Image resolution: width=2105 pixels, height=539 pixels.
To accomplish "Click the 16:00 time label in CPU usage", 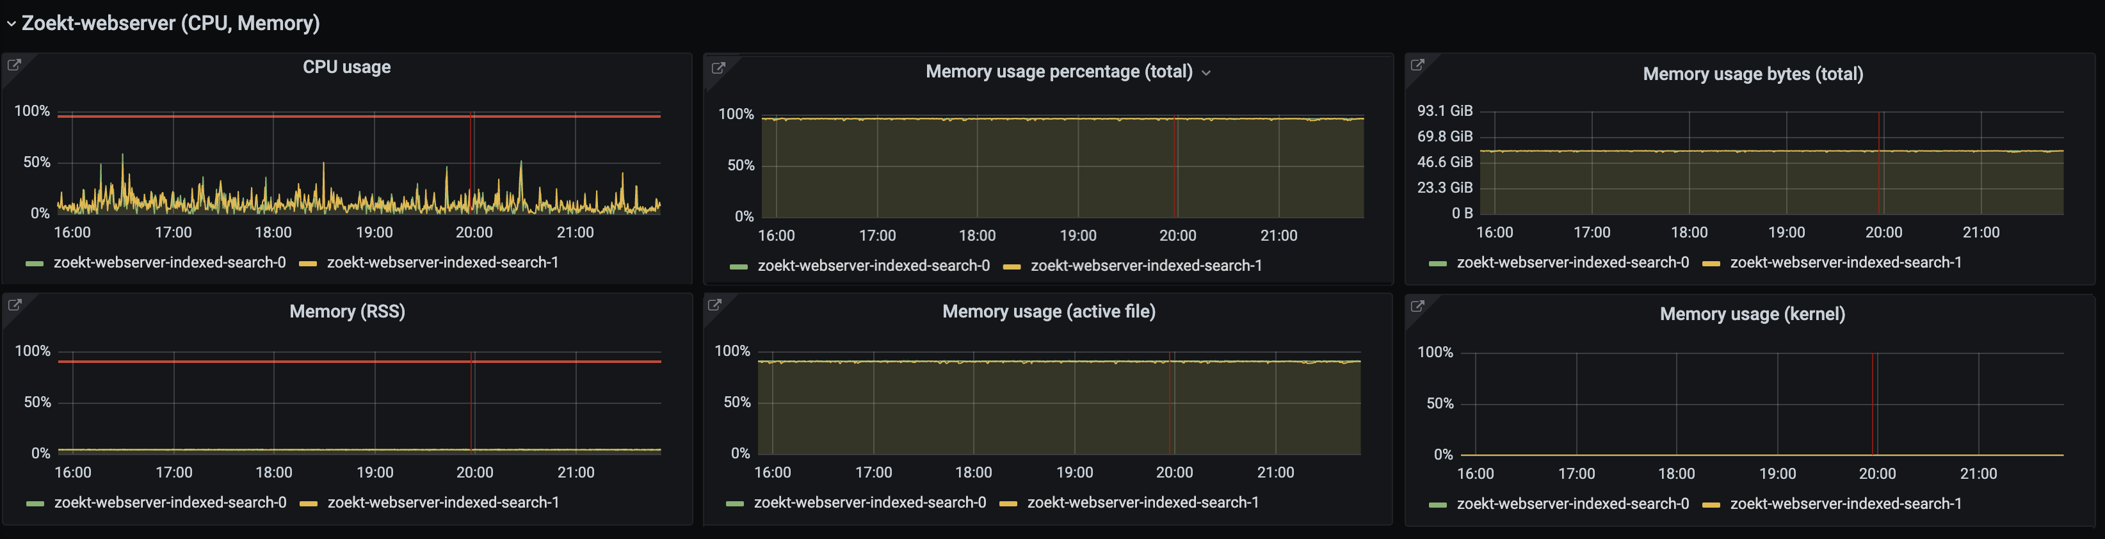I will (x=72, y=232).
